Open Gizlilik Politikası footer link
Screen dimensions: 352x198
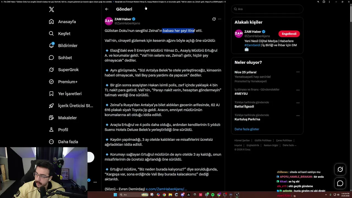[263, 141]
